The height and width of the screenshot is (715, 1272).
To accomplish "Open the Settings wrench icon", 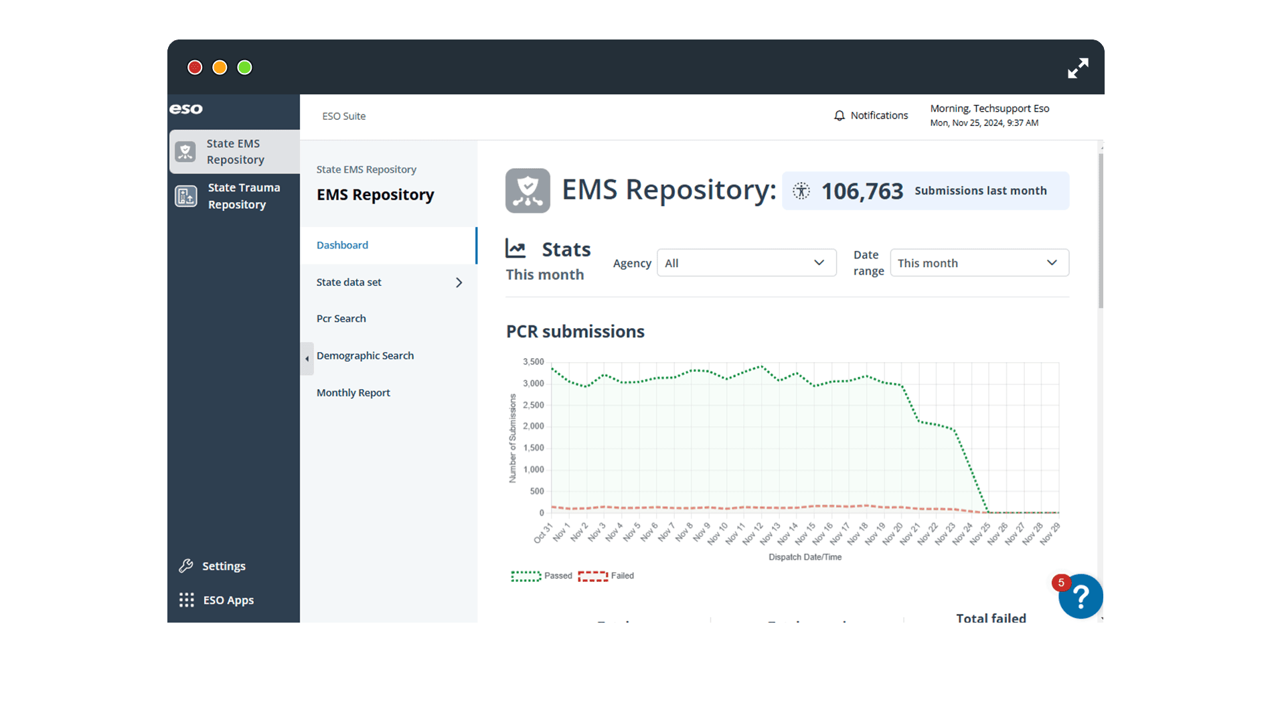I will [186, 566].
